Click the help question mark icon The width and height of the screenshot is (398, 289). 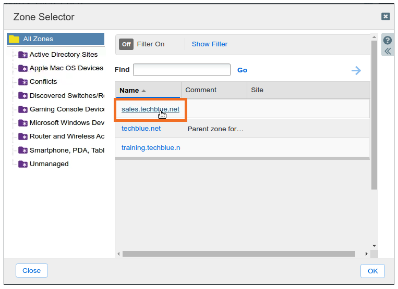[388, 41]
